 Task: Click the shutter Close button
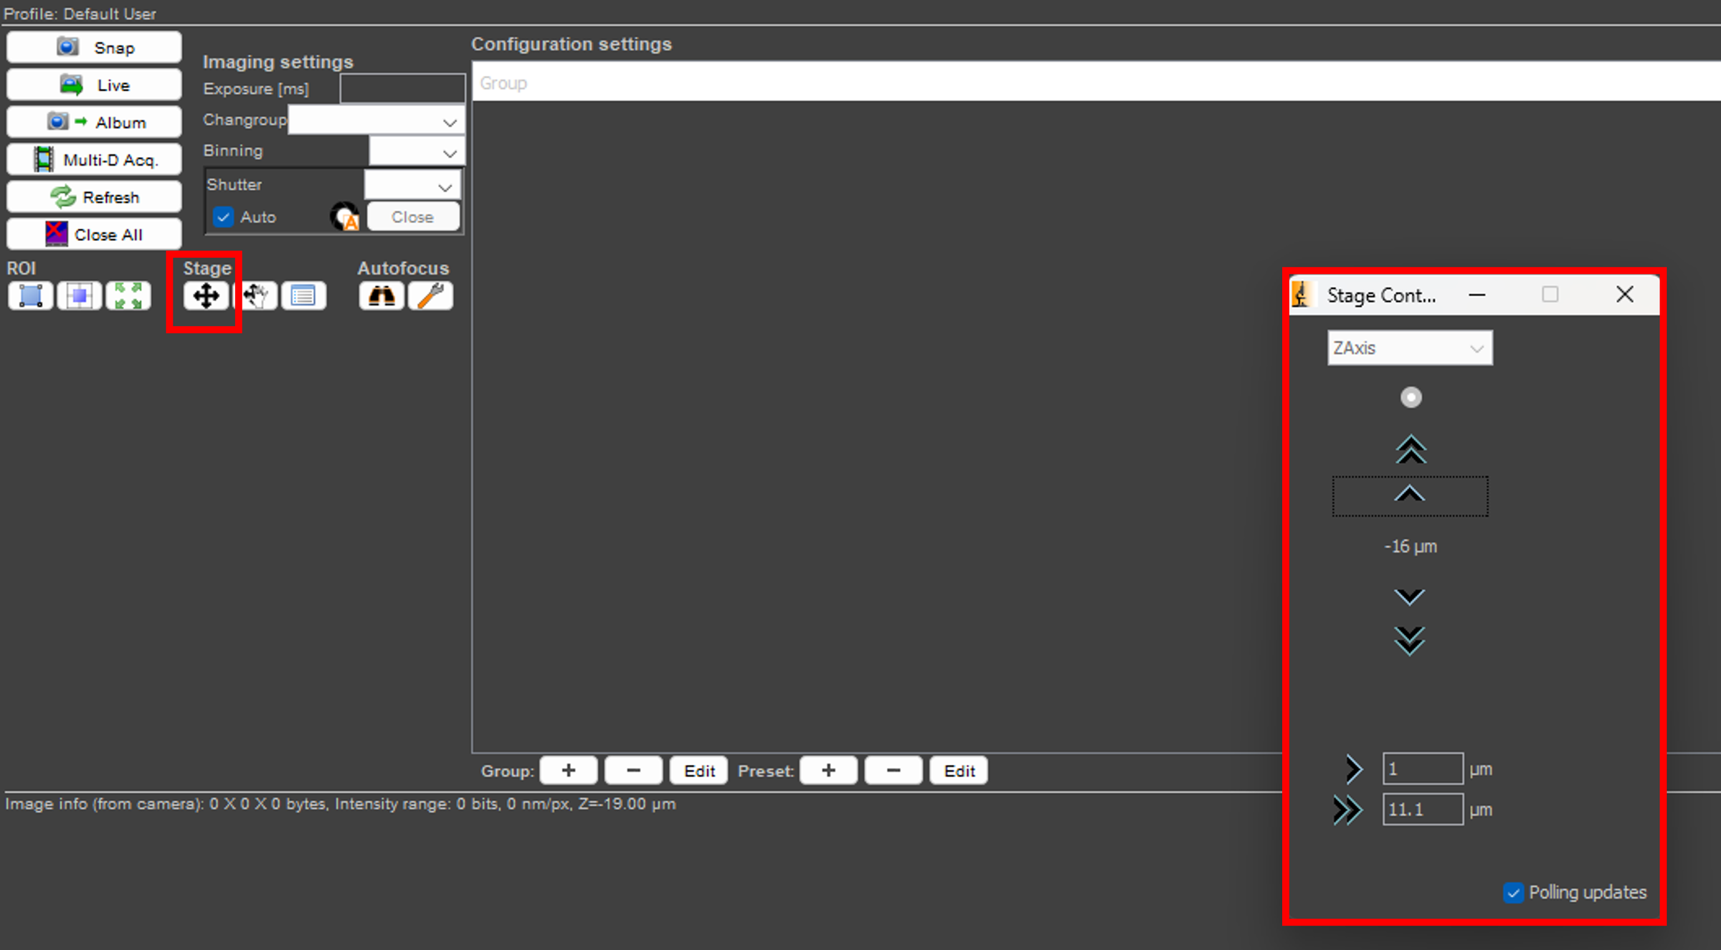pos(413,217)
